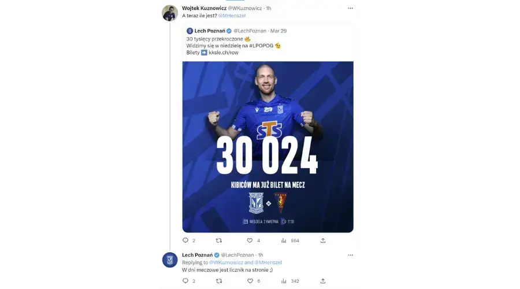The height and width of the screenshot is (289, 520).
Task: Open more options on Lech Poznań's reply
Action: (x=350, y=255)
